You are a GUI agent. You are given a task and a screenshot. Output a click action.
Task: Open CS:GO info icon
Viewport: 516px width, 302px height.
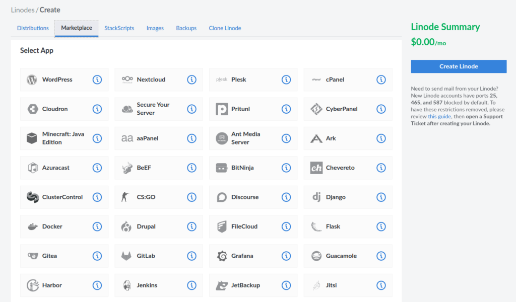(191, 197)
